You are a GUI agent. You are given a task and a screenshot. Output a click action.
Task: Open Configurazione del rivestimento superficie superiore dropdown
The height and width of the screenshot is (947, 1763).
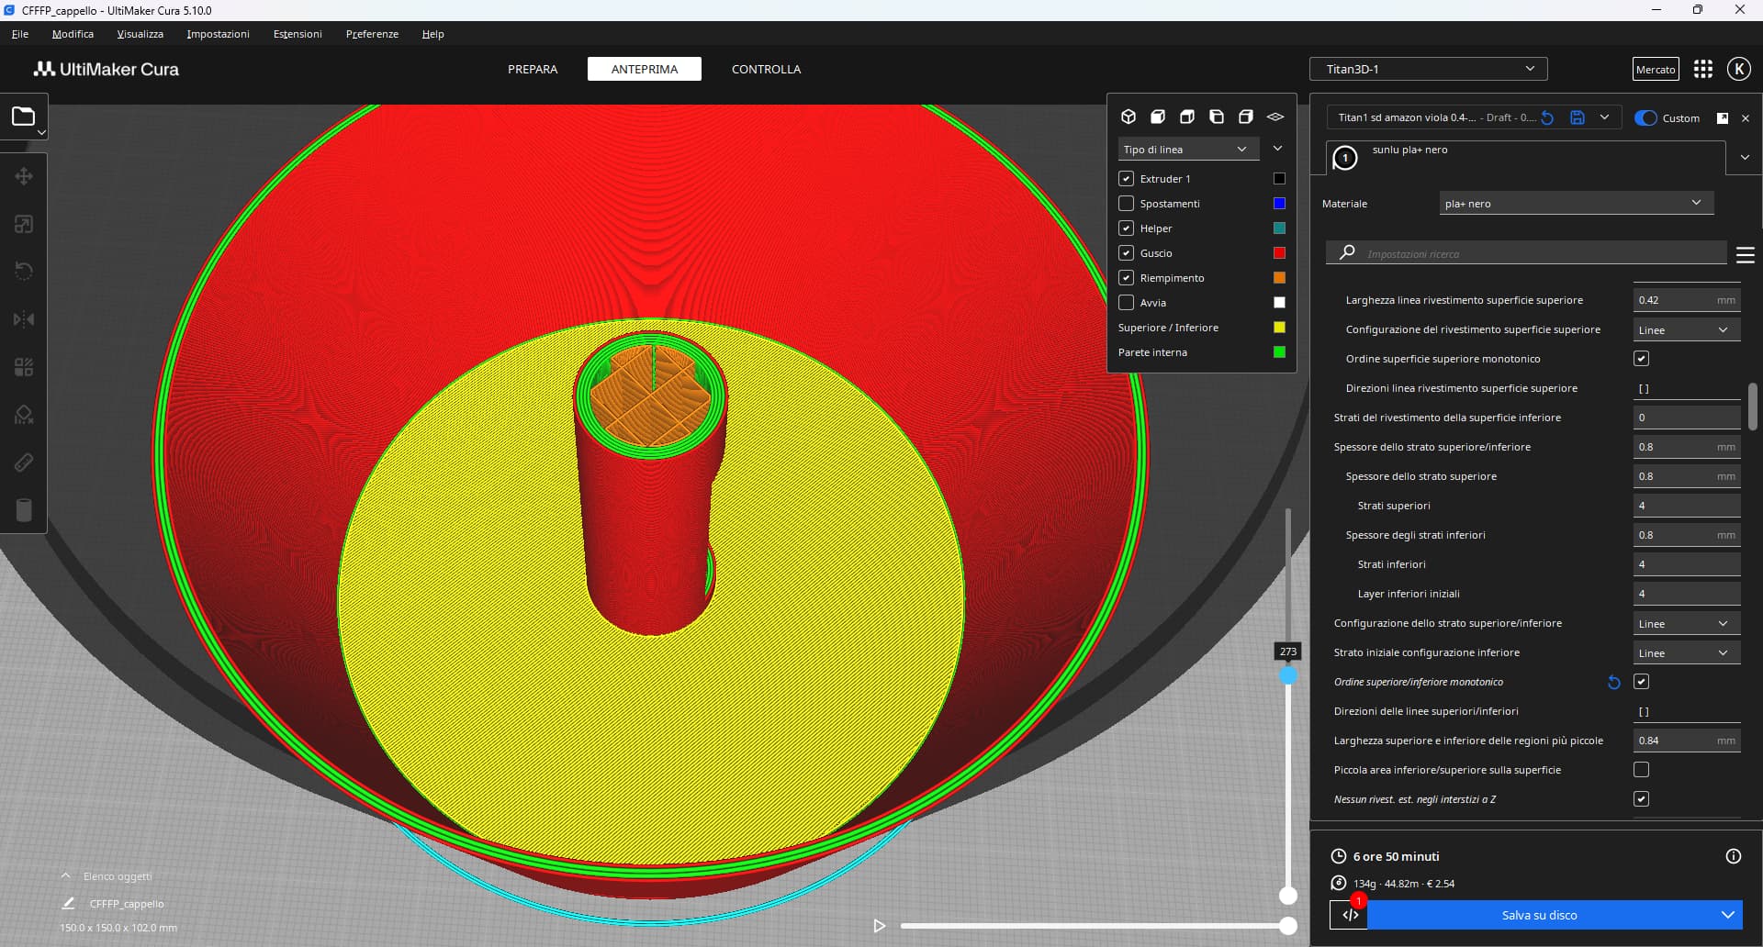1686,330
